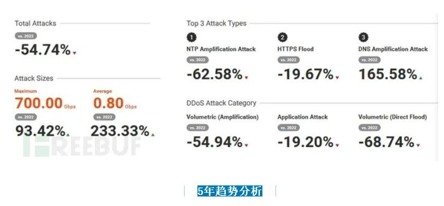This screenshot has width=444, height=206.
Task: Click the number 1 rank badge icon
Action: [192, 38]
